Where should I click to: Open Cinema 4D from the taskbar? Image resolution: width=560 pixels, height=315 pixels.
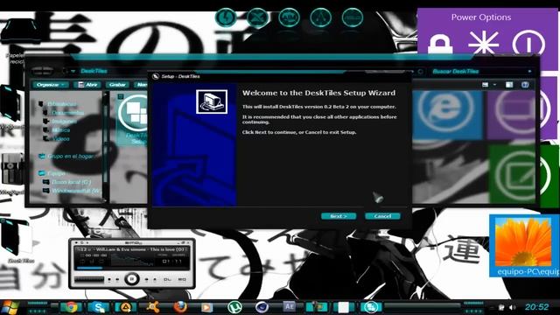click(x=262, y=307)
